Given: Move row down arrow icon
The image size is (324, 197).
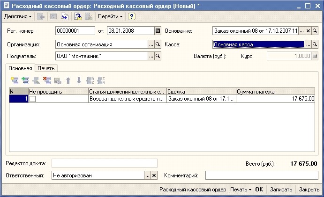Looking at the screenshot, I should 79,80.
